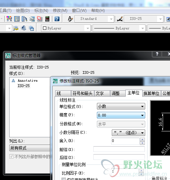Click the gray 3D block toolbar icon

(x=32, y=19)
